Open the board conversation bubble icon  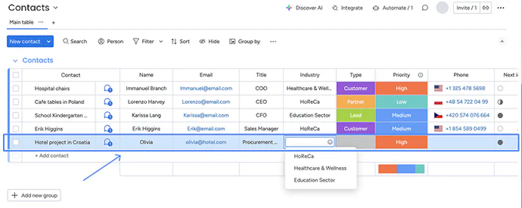pyautogui.click(x=425, y=8)
